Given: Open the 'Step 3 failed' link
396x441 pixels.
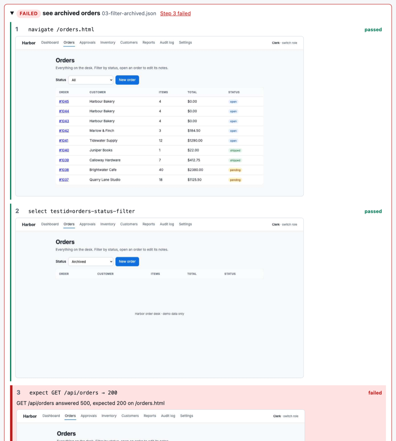Looking at the screenshot, I should [x=175, y=13].
